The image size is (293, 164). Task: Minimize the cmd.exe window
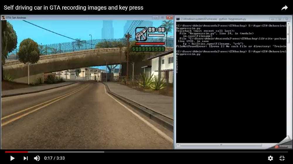tap(272, 19)
